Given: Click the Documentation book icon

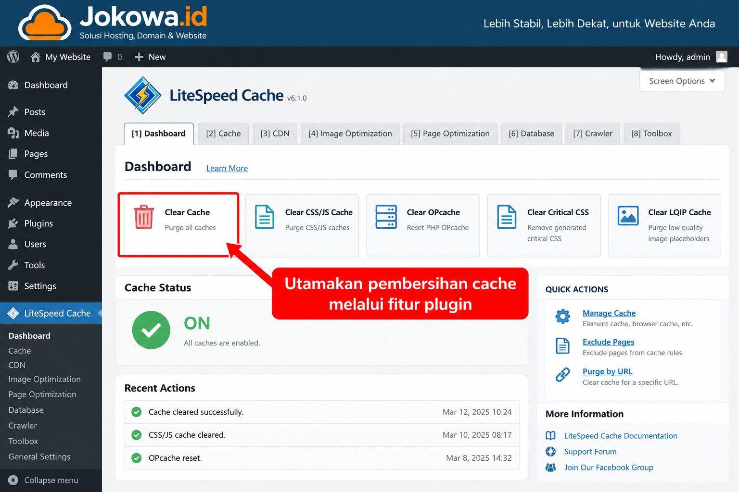Looking at the screenshot, I should coord(551,436).
